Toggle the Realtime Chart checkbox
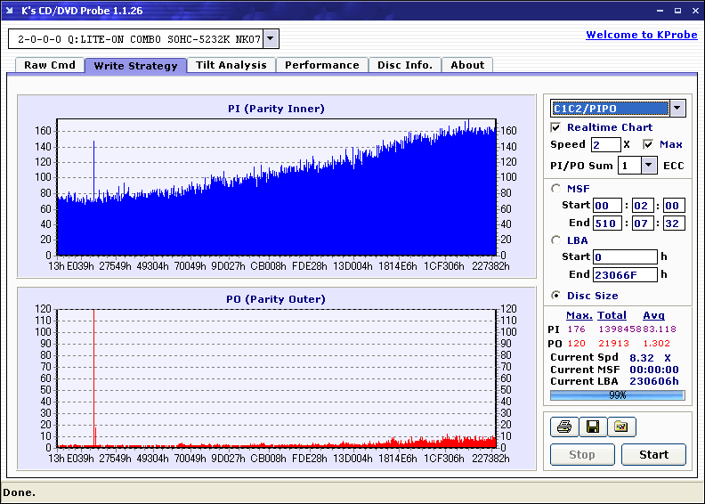The image size is (705, 504). [x=556, y=127]
